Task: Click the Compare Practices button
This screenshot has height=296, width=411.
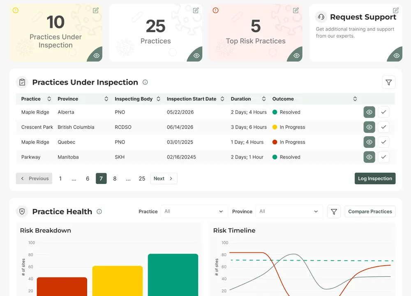Action: click(370, 212)
